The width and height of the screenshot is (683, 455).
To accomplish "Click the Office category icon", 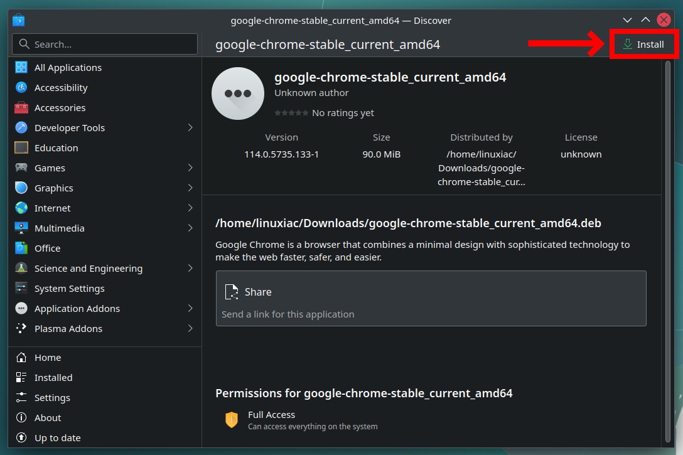I will tap(21, 248).
